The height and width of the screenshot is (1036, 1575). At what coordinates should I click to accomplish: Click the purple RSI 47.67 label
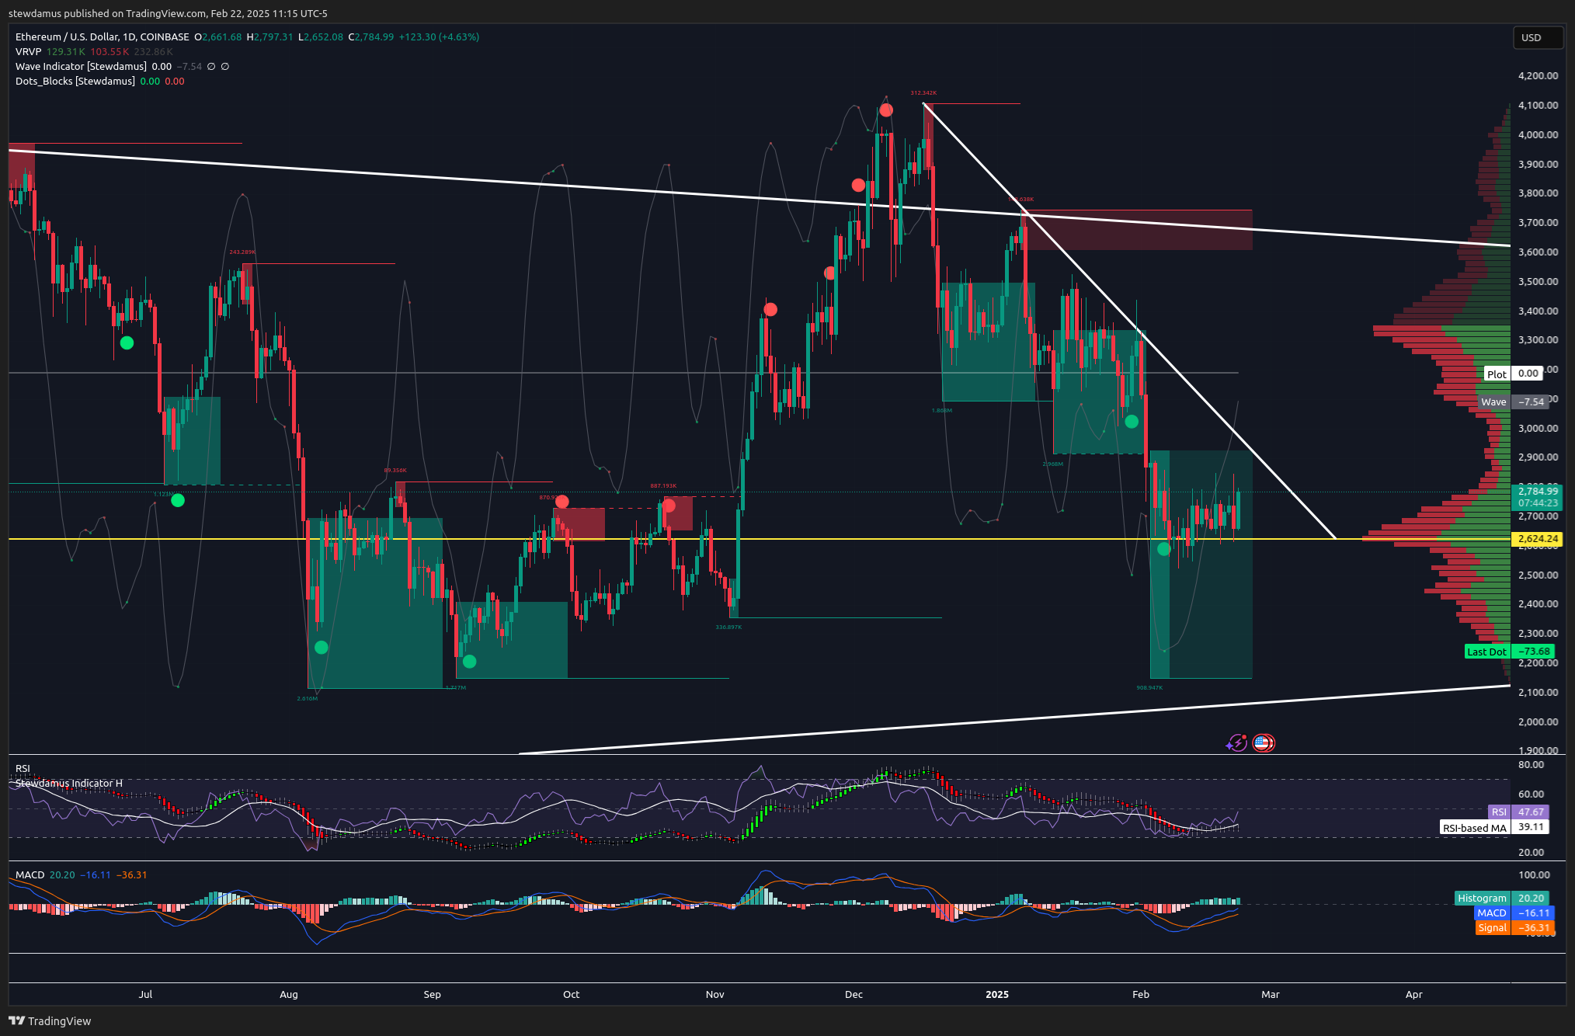pyautogui.click(x=1518, y=812)
